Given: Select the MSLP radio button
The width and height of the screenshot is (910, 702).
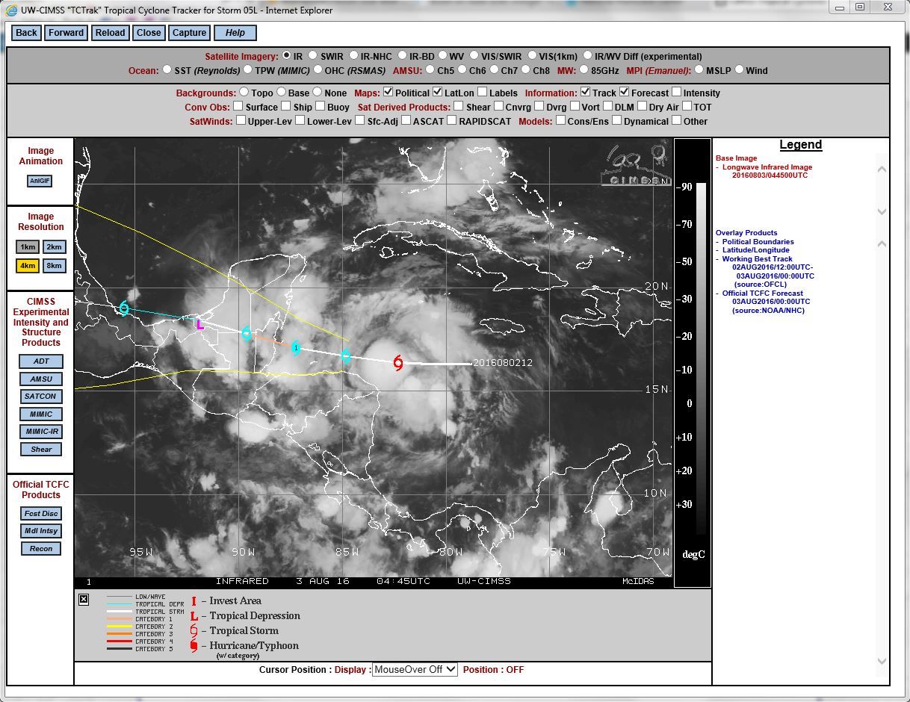Looking at the screenshot, I should pyautogui.click(x=699, y=70).
